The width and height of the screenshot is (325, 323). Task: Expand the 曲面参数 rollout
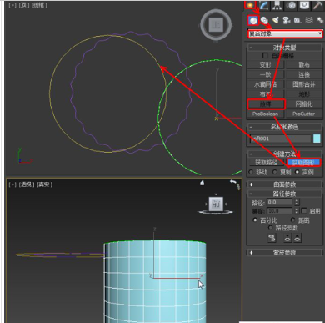click(284, 184)
